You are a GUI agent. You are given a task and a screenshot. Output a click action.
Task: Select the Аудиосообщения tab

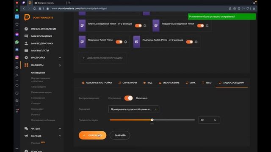point(232,83)
